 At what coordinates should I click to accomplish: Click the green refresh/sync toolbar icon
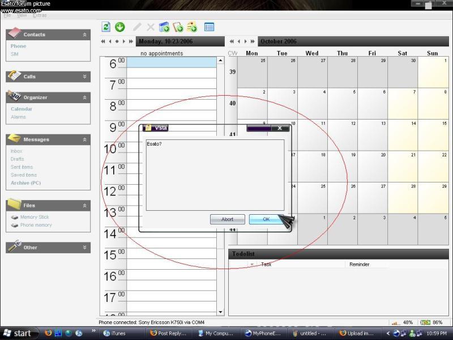tap(106, 27)
